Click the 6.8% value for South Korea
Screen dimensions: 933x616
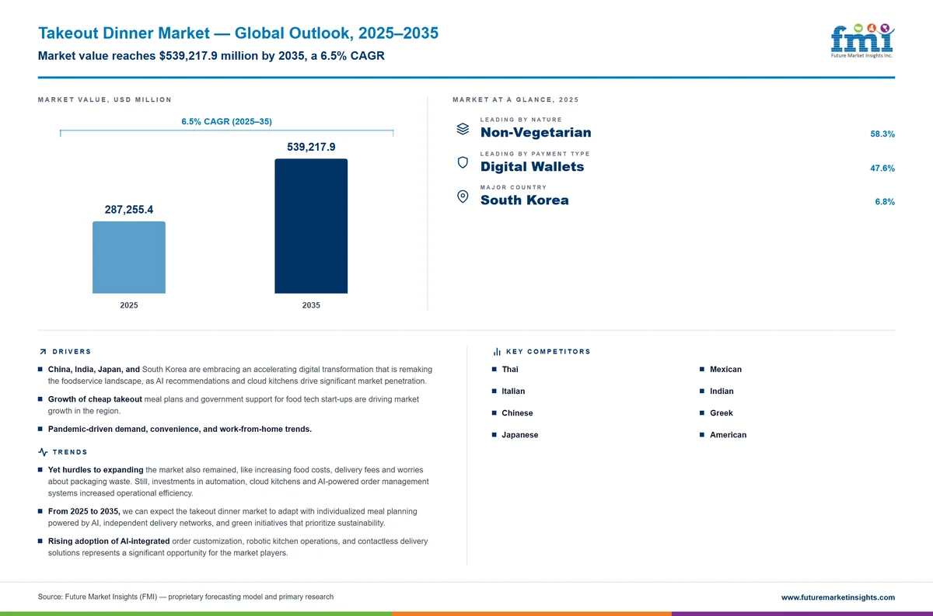(x=885, y=202)
